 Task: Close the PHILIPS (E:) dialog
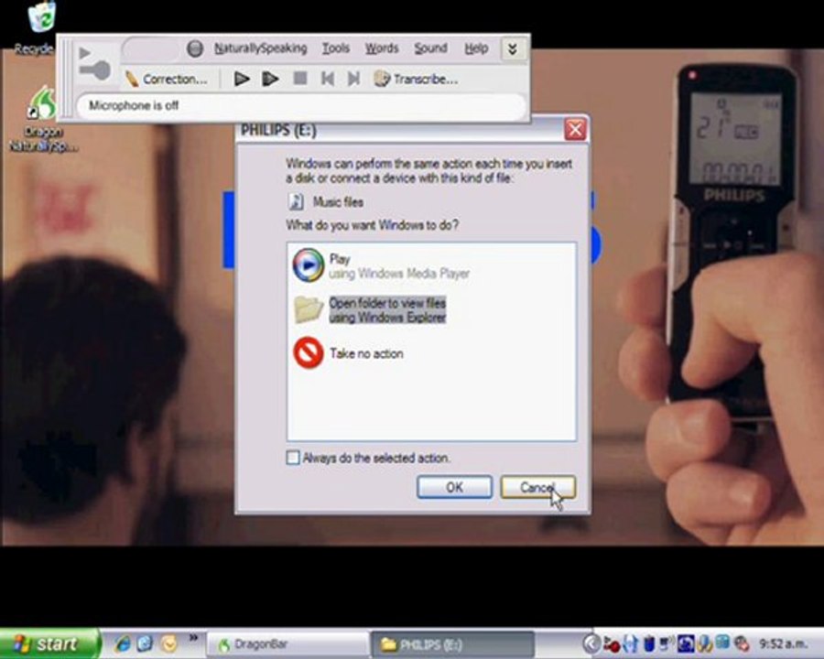(575, 129)
